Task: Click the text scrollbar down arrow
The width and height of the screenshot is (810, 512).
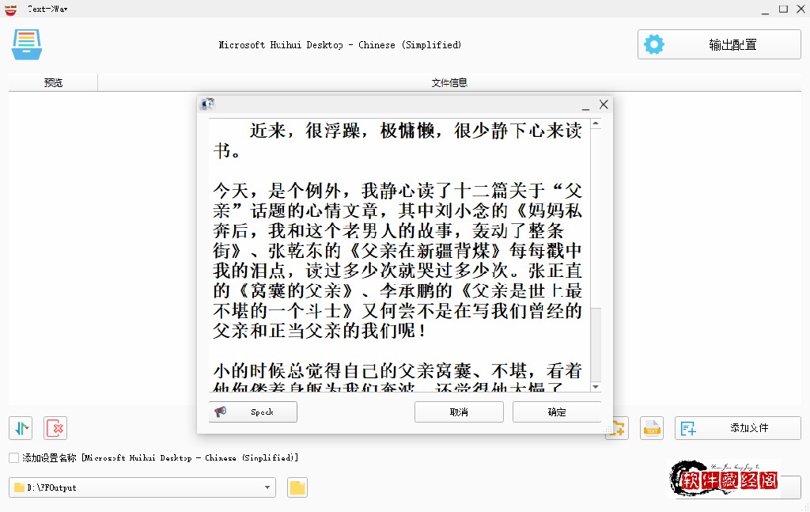Action: tap(596, 386)
